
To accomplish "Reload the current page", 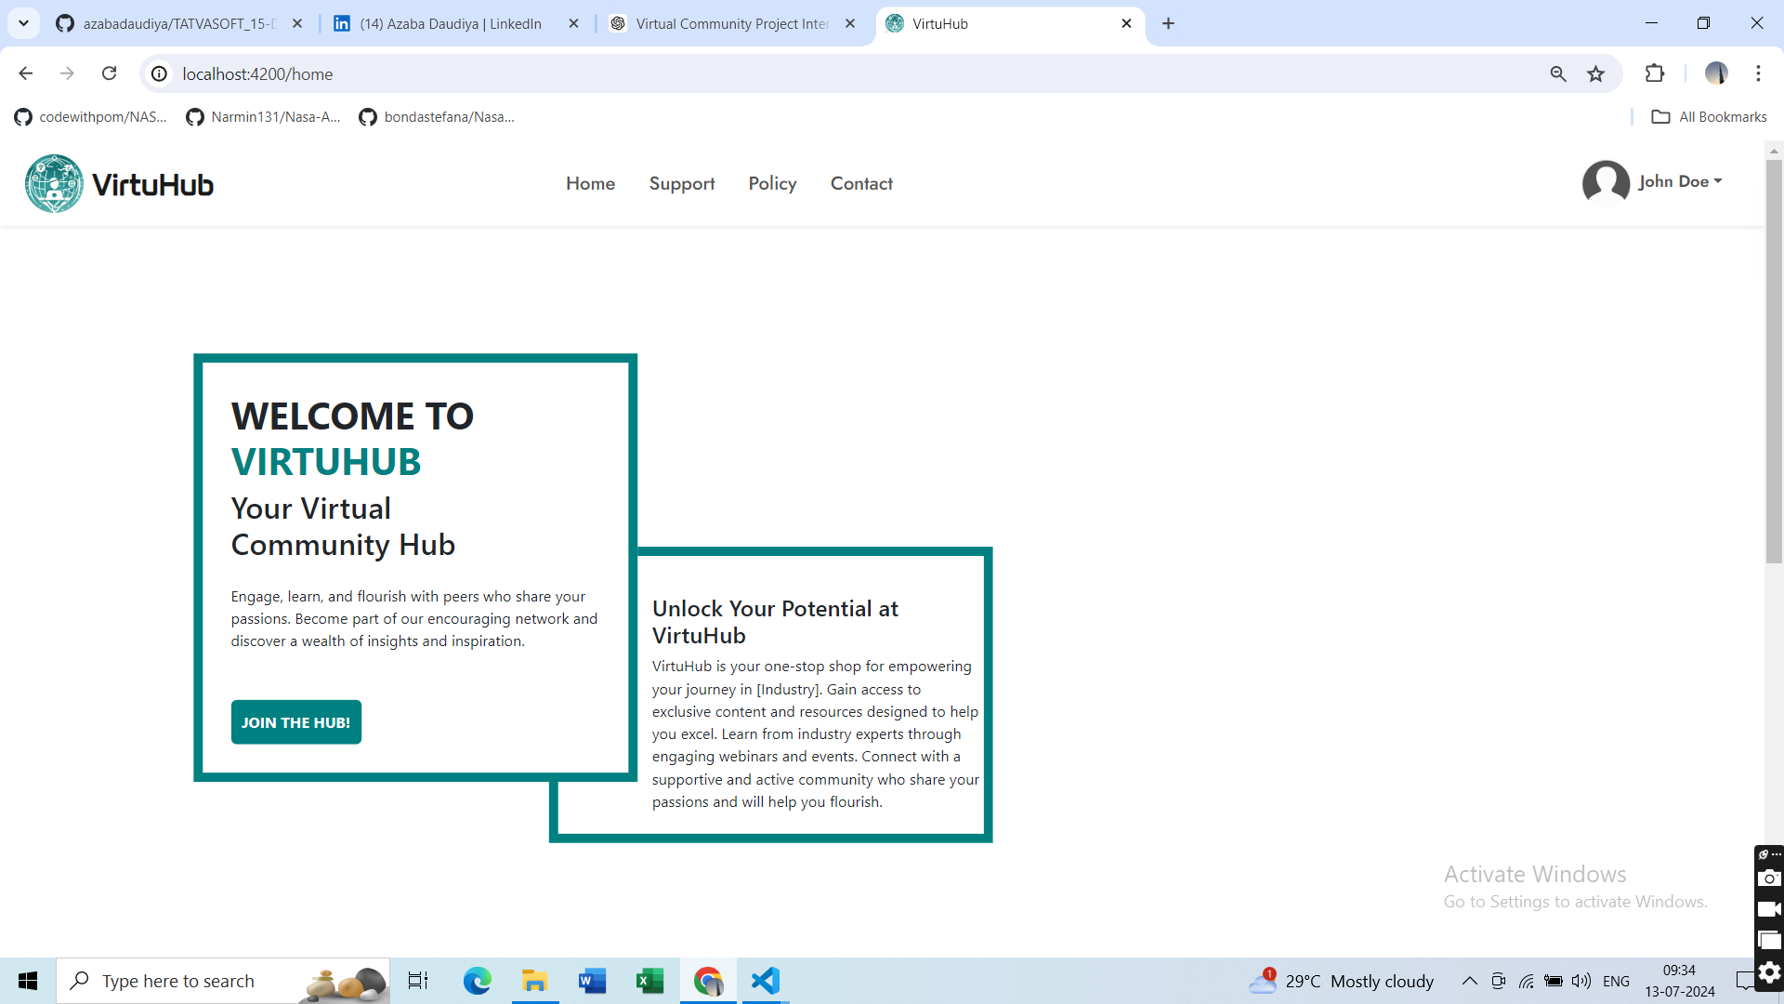I will point(109,73).
